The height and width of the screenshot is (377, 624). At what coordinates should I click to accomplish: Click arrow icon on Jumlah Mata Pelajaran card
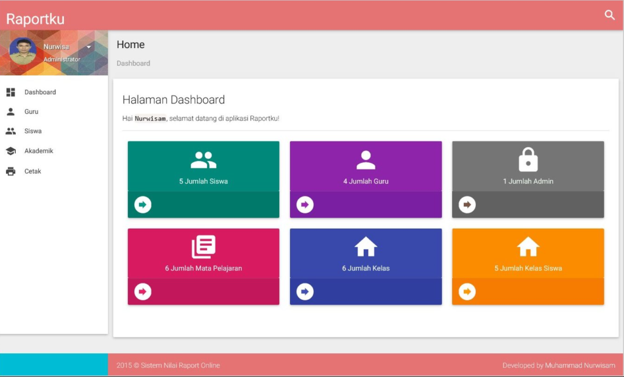(x=143, y=292)
